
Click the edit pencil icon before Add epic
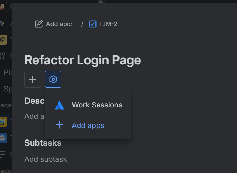39,24
